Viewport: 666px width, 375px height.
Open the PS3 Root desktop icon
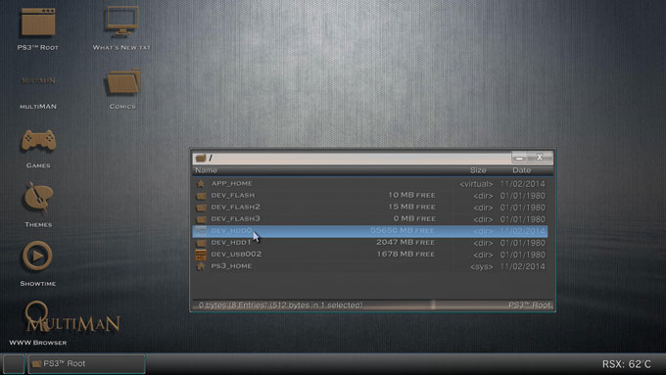[38, 23]
